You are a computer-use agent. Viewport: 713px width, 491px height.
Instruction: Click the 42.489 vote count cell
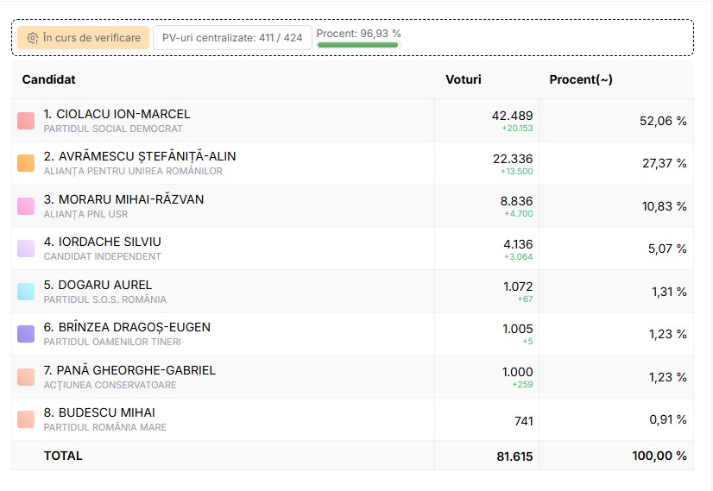click(x=512, y=116)
